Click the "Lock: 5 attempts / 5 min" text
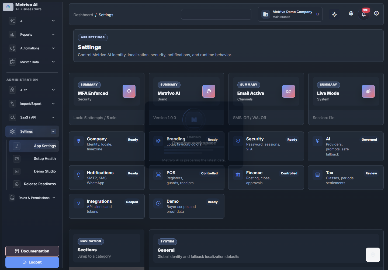The width and height of the screenshot is (388, 270). click(x=95, y=118)
